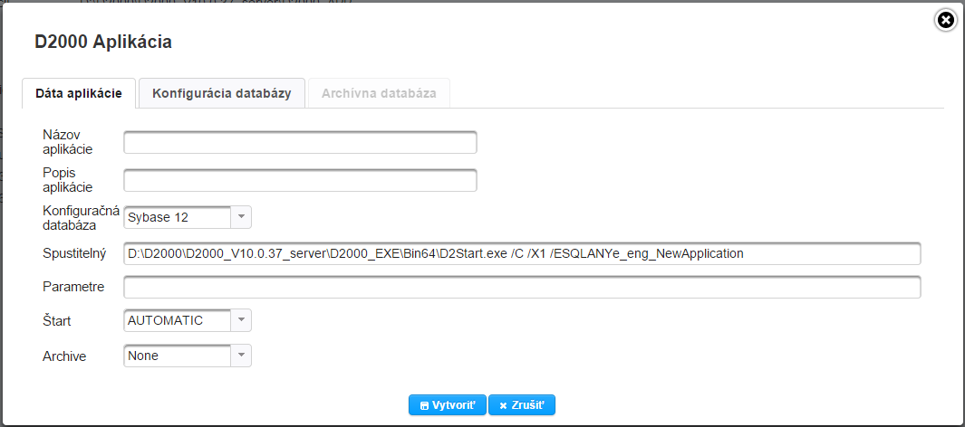Click the small x icon on Zrušiť
The image size is (965, 427).
tap(503, 405)
